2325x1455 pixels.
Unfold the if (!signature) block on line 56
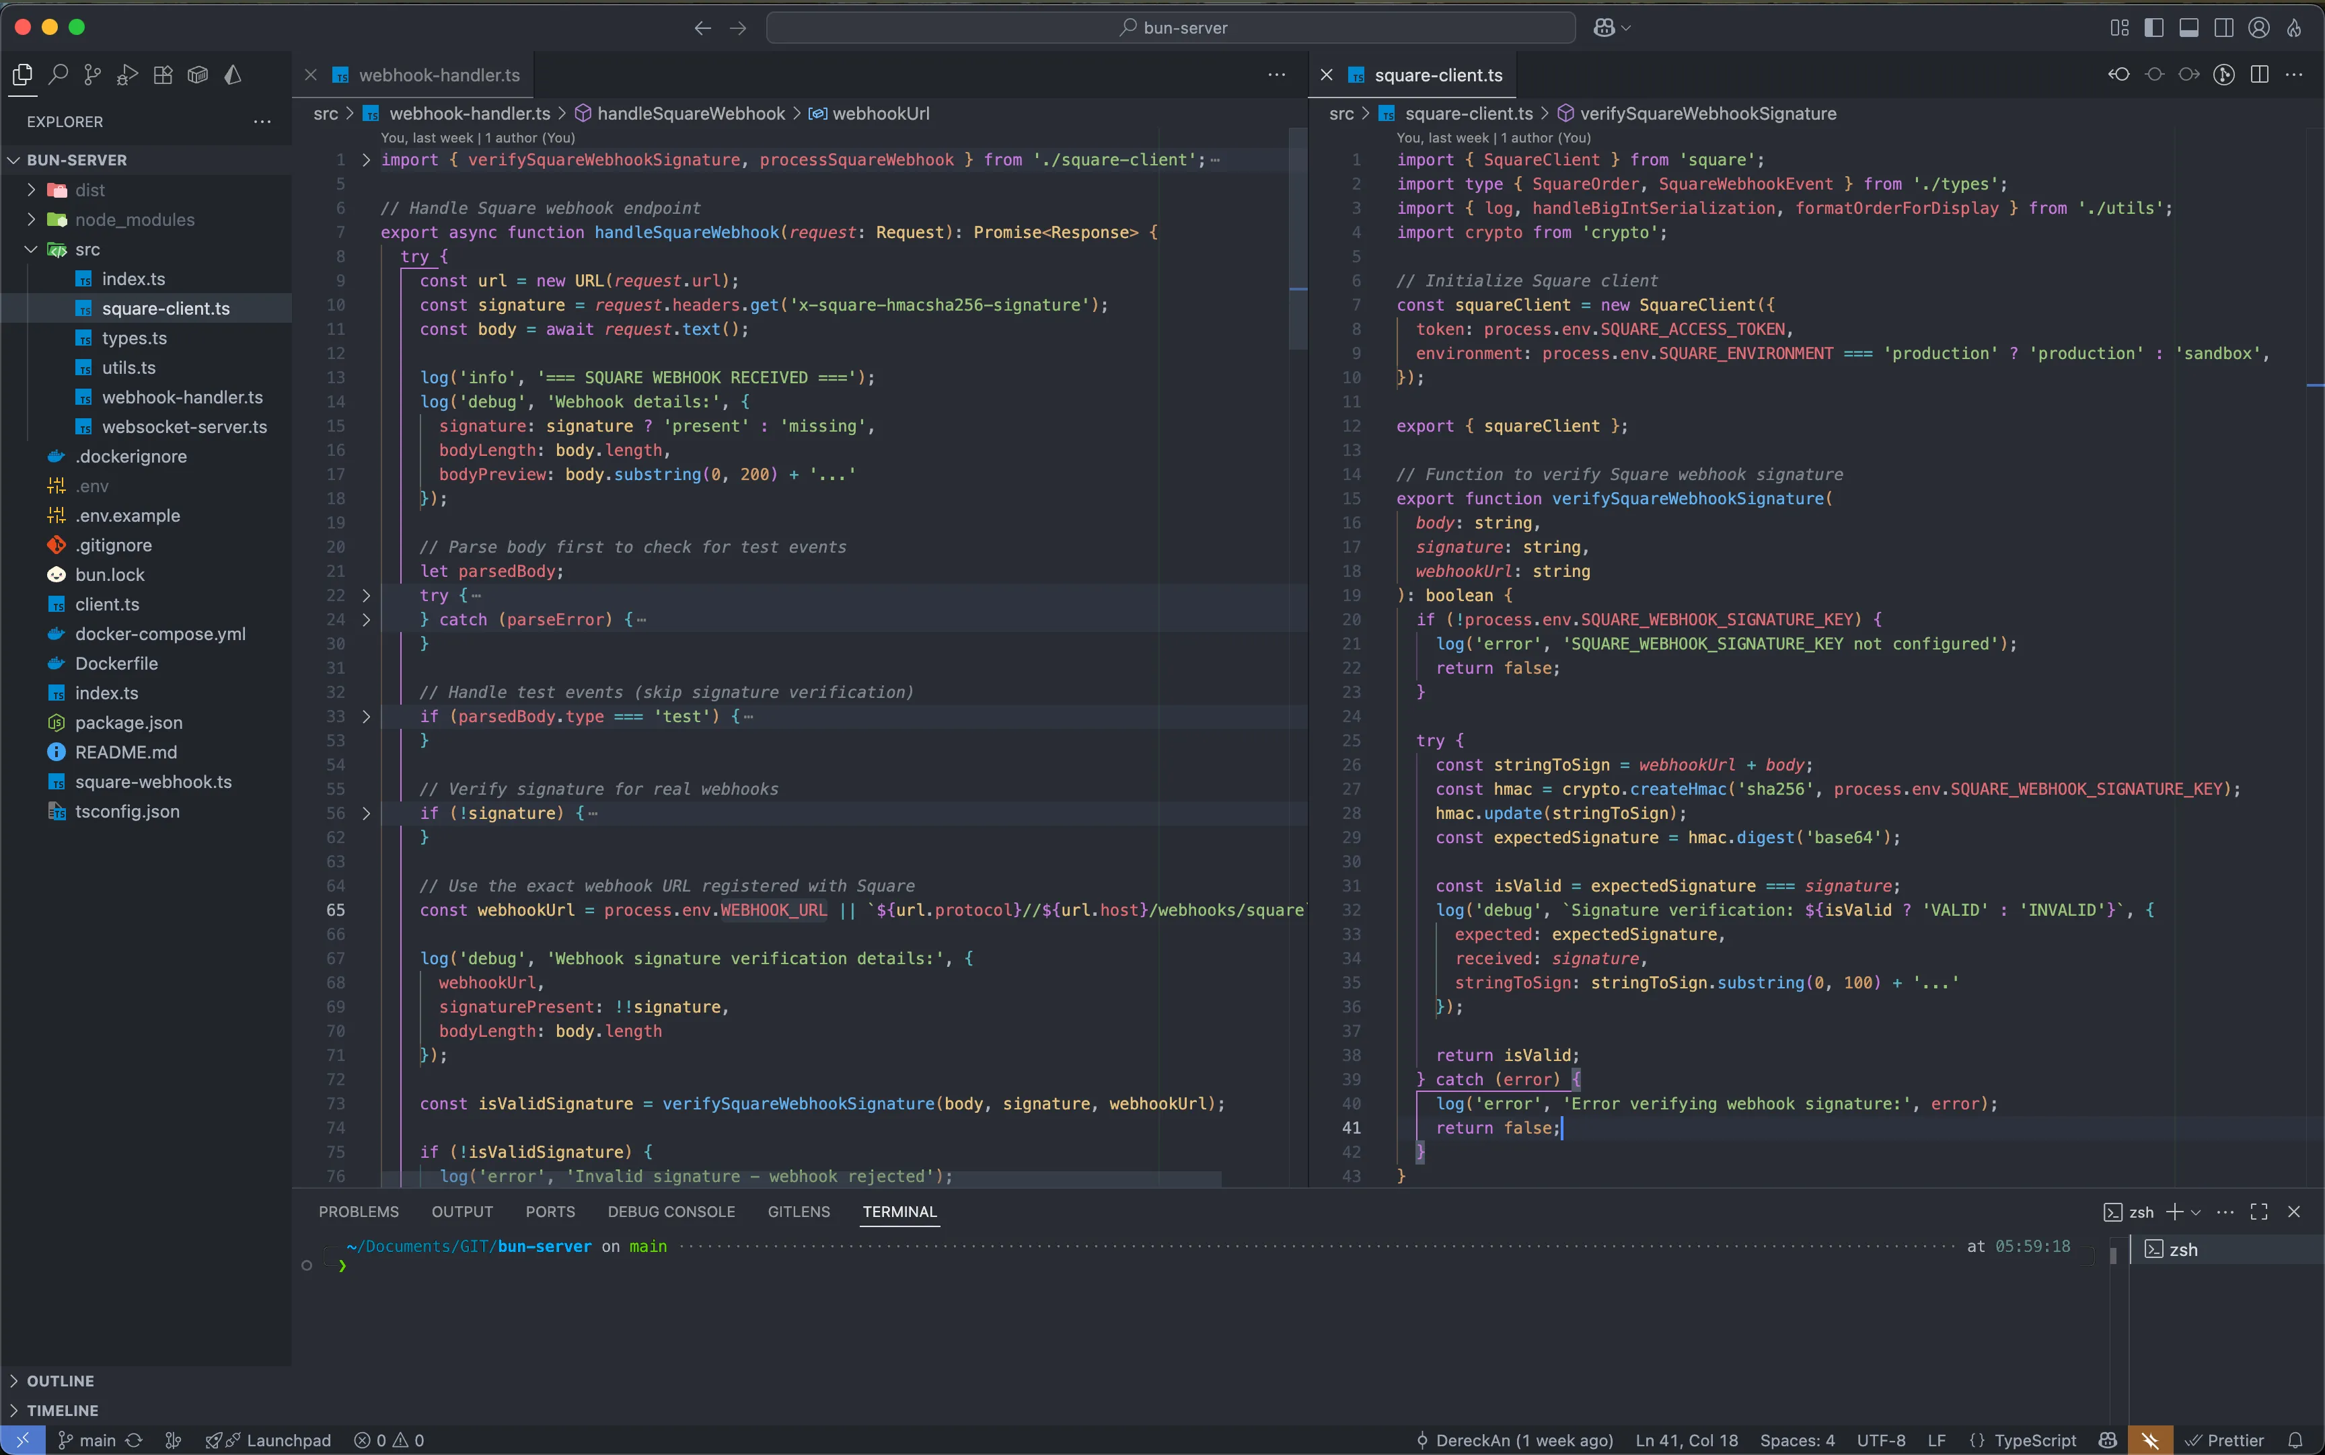366,813
